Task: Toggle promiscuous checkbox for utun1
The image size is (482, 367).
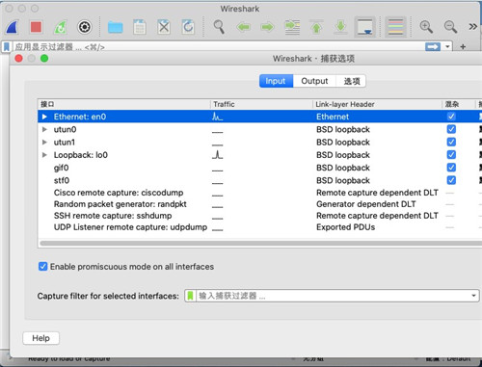Action: pos(451,142)
